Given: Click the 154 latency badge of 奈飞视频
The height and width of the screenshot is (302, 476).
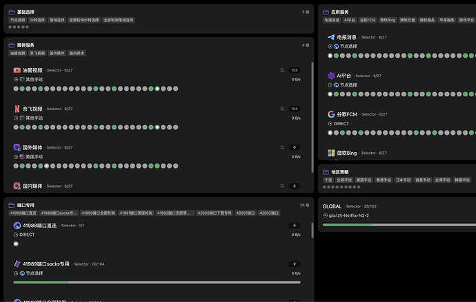Looking at the screenshot, I should 294,109.
